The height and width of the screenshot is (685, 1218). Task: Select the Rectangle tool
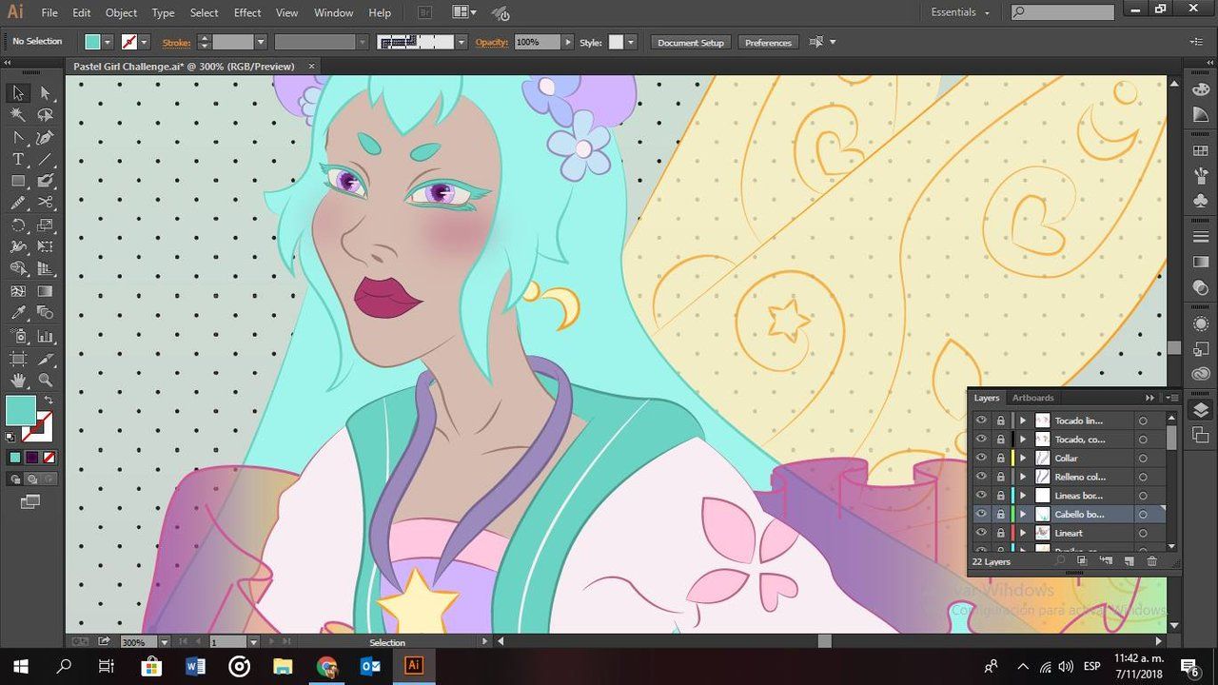tap(18, 181)
